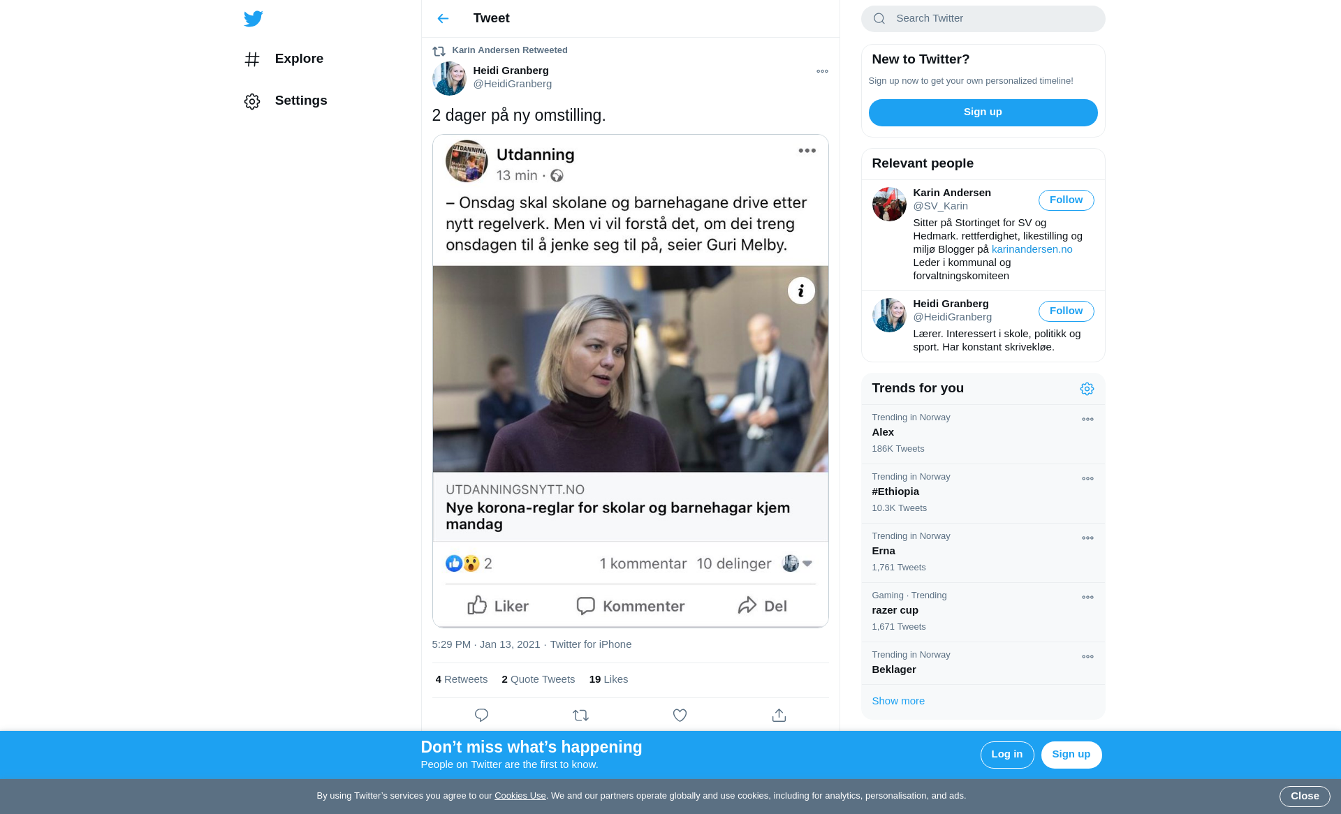The height and width of the screenshot is (814, 1341).
Task: Click the reply speech bubble icon
Action: point(481,715)
